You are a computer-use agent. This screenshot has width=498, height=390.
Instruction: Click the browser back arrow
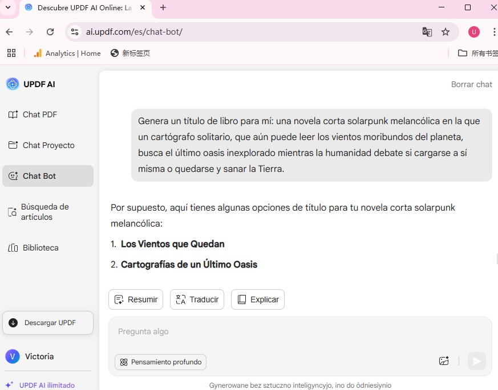pyautogui.click(x=10, y=32)
